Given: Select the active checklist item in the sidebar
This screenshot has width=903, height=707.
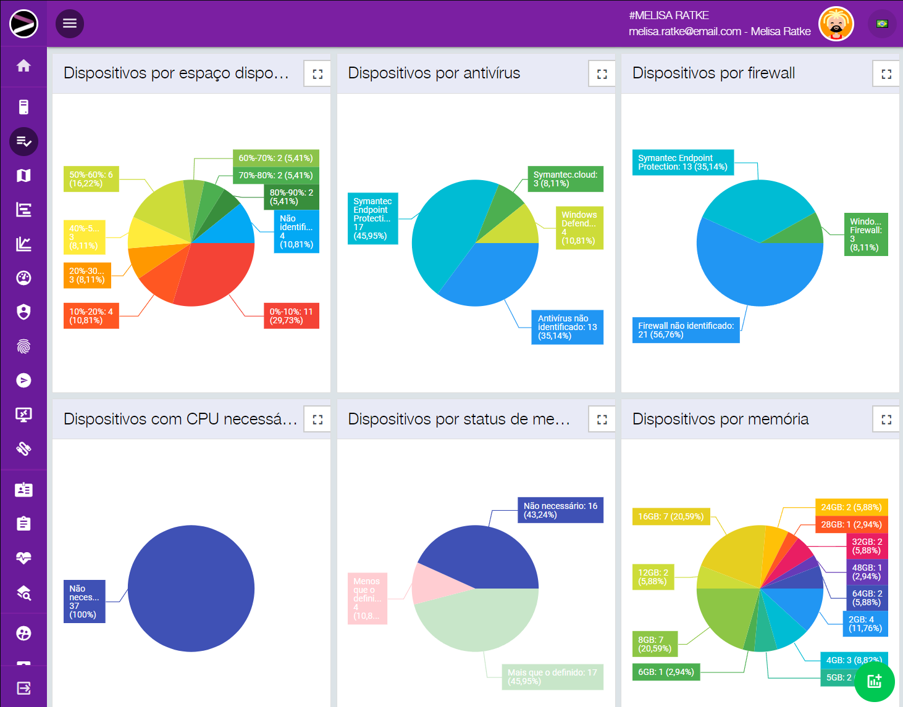Looking at the screenshot, I should click(x=23, y=142).
